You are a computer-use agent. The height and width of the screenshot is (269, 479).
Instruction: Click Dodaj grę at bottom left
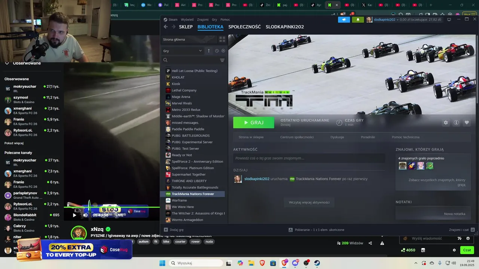tap(174, 230)
